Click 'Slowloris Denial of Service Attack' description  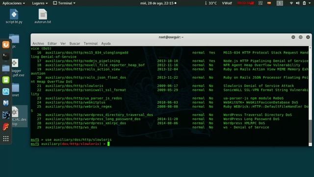tap(259, 86)
